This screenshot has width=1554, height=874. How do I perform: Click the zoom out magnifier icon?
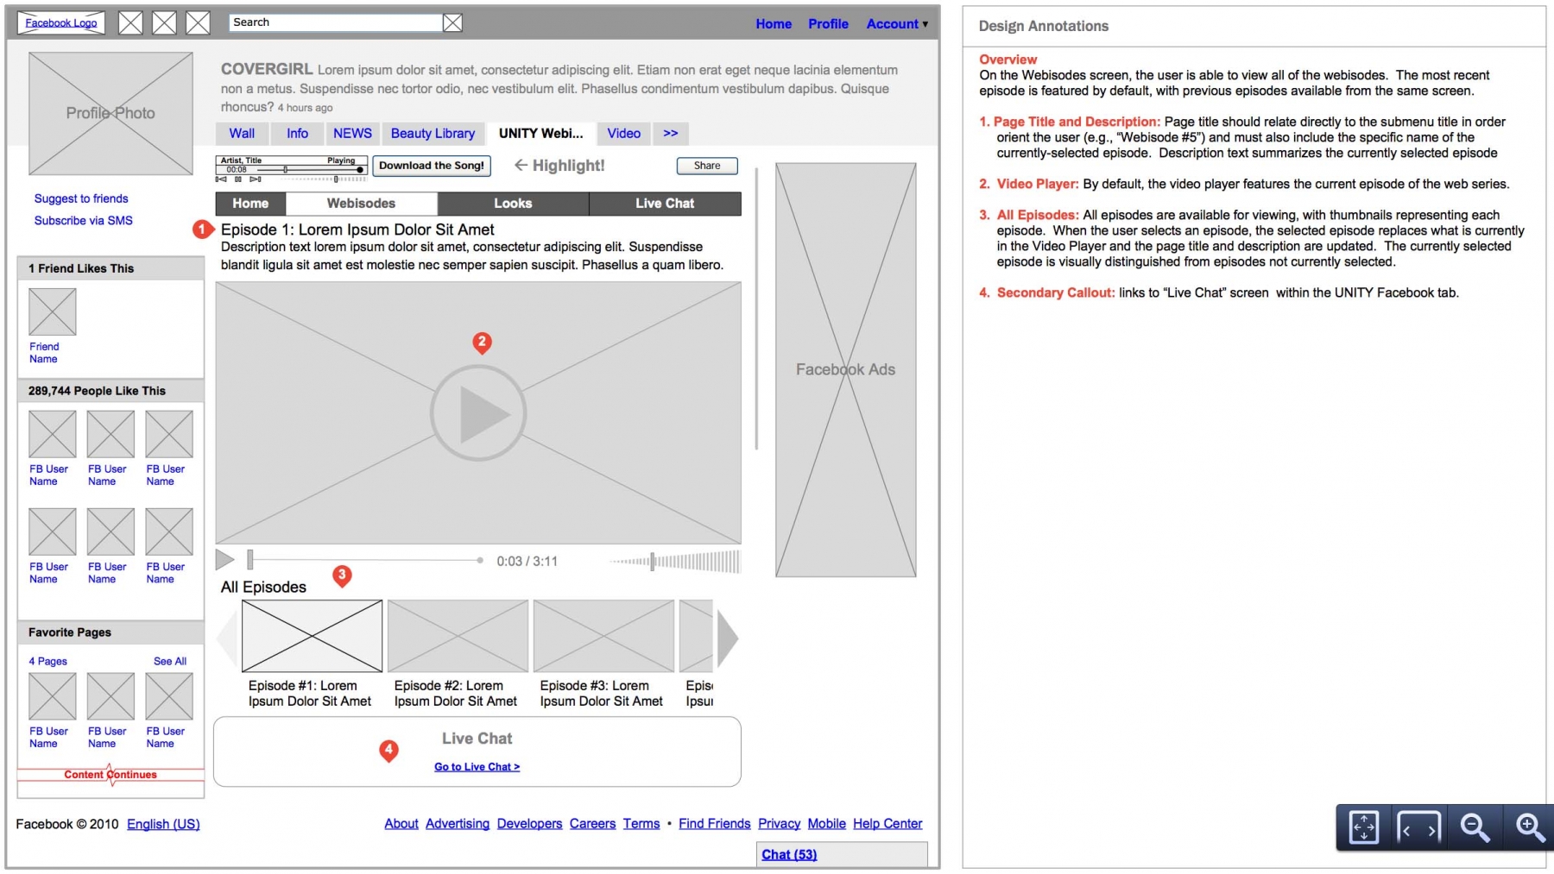1475,827
